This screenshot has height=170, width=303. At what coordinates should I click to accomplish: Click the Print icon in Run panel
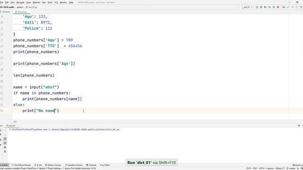click(5, 147)
